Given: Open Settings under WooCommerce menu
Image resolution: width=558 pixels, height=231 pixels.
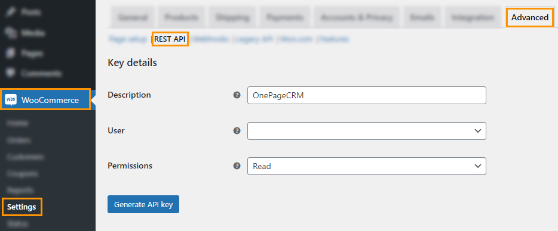Looking at the screenshot, I should [x=22, y=207].
